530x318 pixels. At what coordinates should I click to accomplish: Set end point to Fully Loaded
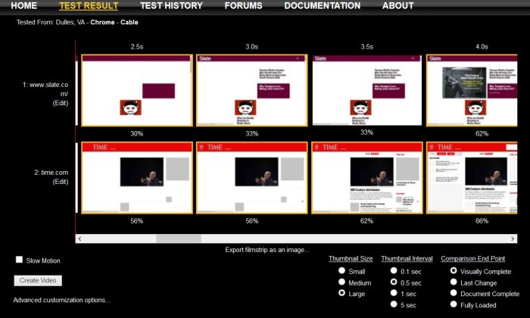454,304
